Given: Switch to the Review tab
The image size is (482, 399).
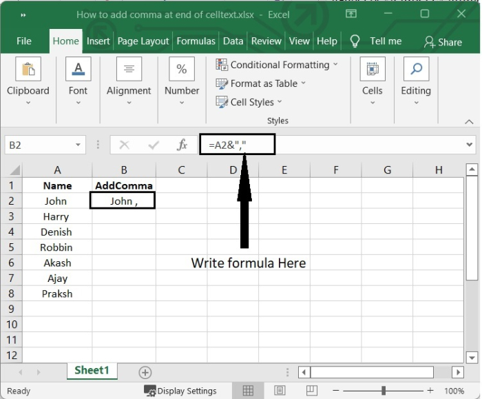Looking at the screenshot, I should [266, 41].
